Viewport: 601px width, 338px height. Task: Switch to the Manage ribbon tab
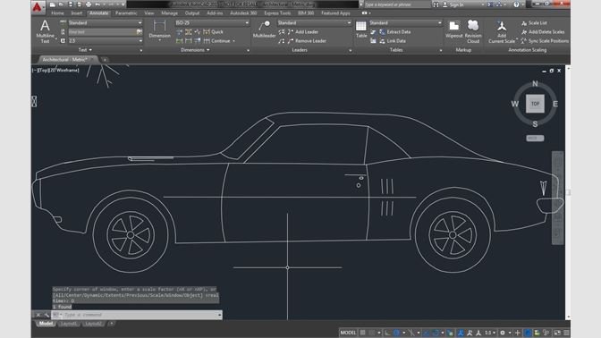[169, 13]
